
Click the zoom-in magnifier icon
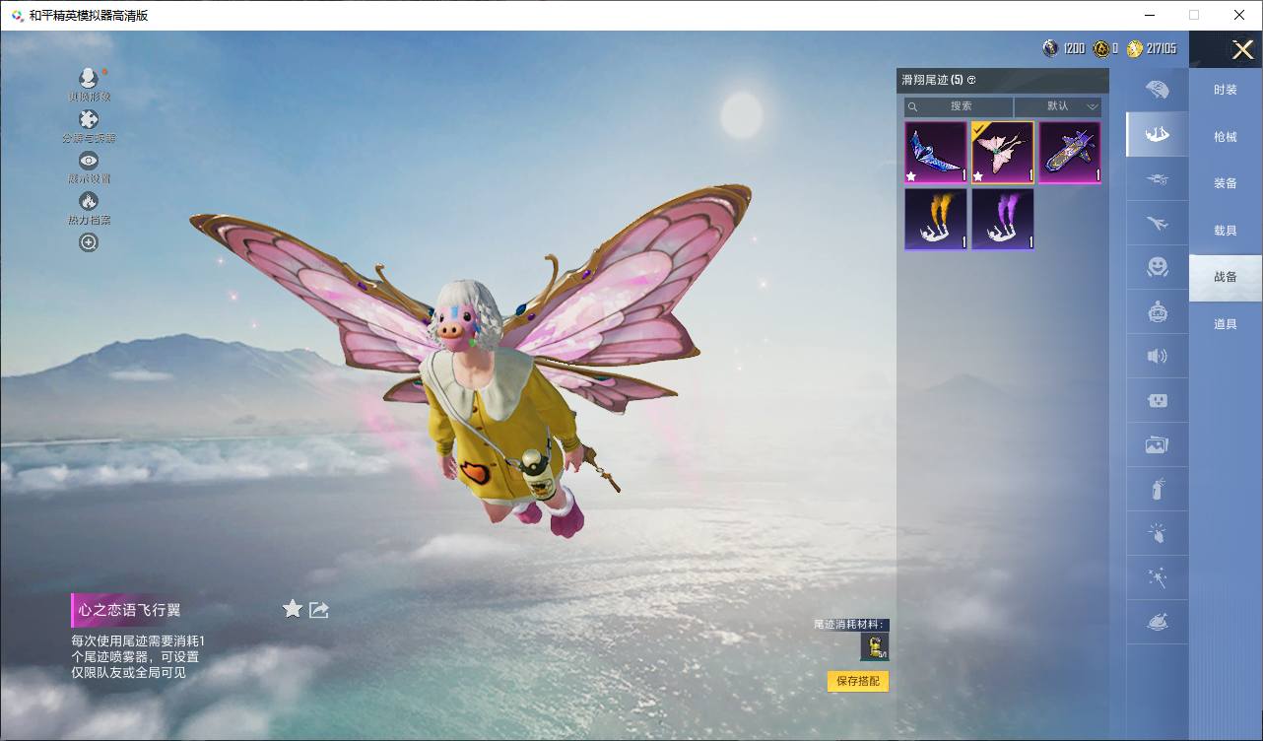pyautogui.click(x=89, y=242)
